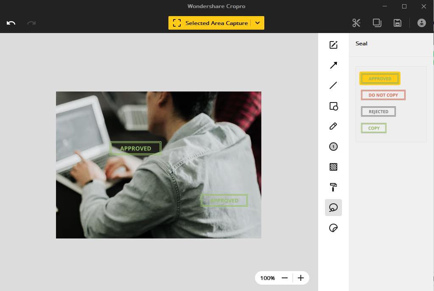434x291 pixels.
Task: Click the scissors crop icon
Action: [356, 23]
